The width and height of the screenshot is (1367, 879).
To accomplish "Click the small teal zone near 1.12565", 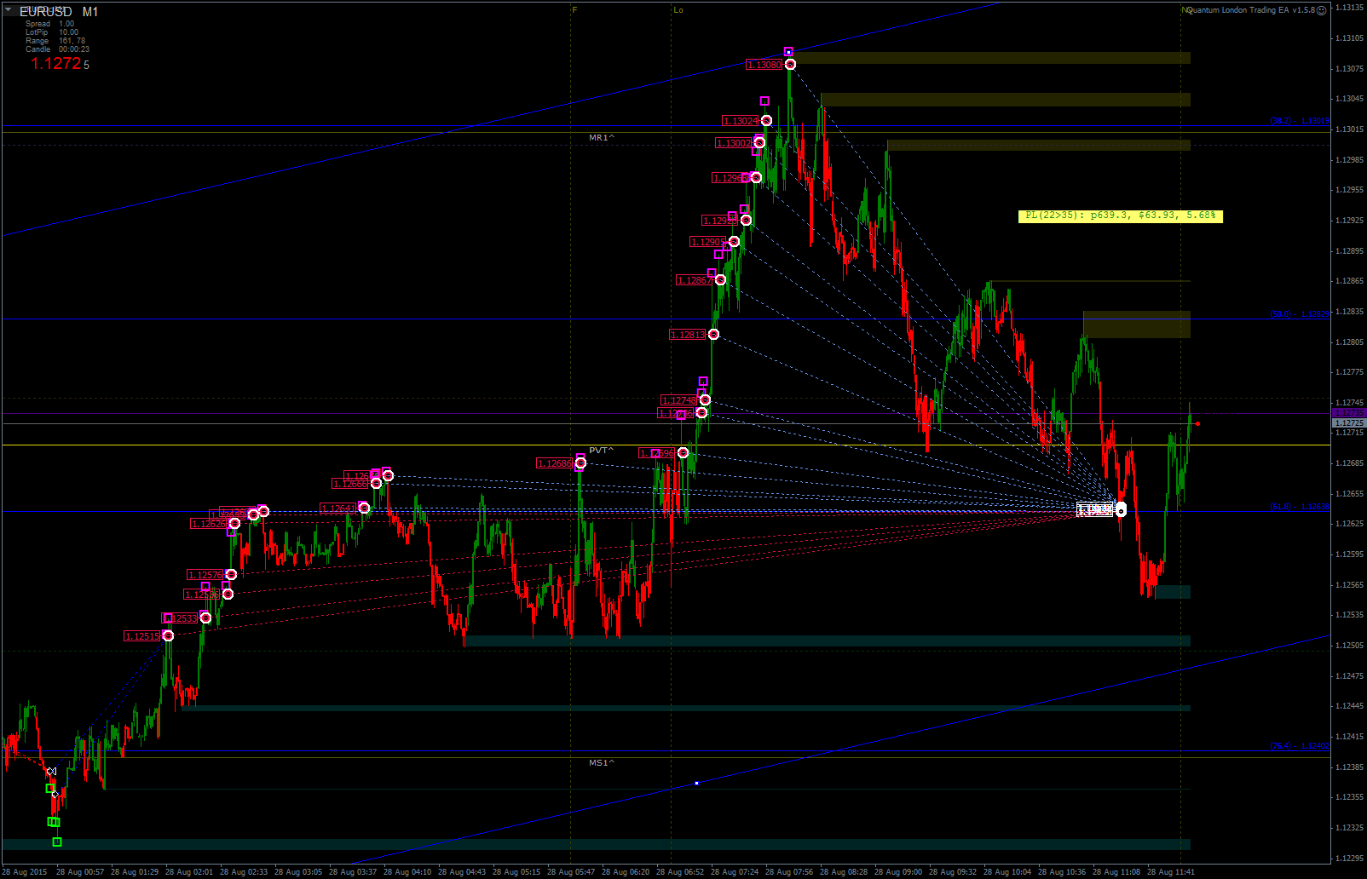I will coord(1173,592).
